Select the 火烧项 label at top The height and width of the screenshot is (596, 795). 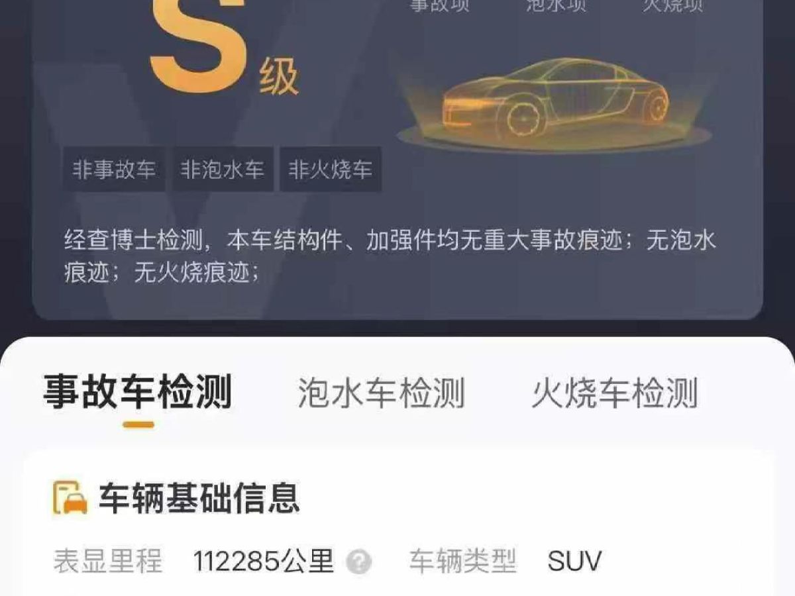(672, 6)
